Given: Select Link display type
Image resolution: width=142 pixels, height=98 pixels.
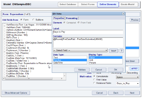Looking at the screenshot, I should [x=106, y=60].
